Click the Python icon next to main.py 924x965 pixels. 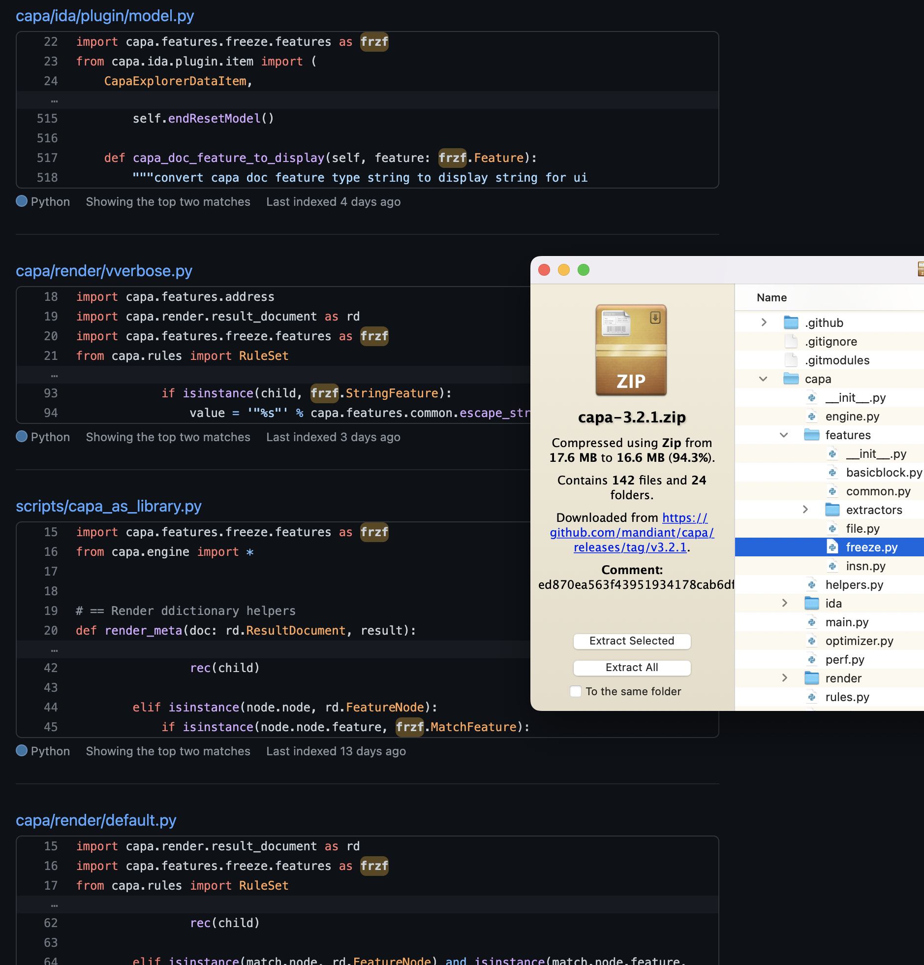point(811,622)
